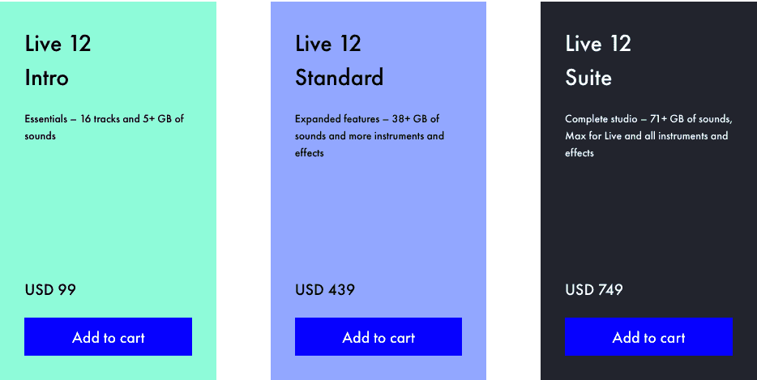Click the Suite "Complete studio" description text
The image size is (757, 380).
click(x=648, y=135)
